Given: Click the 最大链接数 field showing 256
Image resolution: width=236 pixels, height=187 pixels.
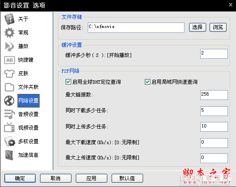Looking at the screenshot, I should click(x=214, y=95).
